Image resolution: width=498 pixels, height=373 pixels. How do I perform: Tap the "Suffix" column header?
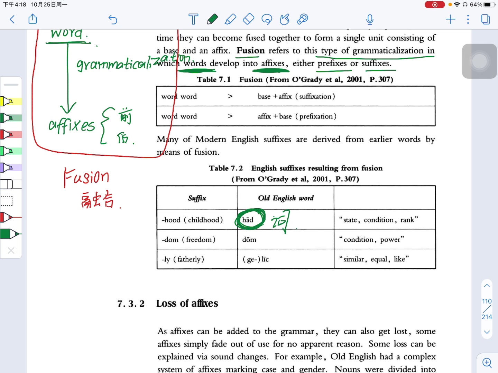(197, 198)
